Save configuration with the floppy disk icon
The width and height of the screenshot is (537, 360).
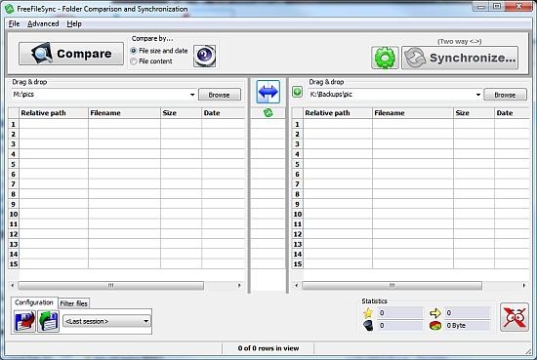[24, 321]
